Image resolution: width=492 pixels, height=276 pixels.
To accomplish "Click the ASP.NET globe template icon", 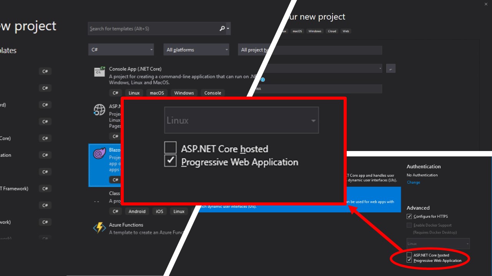I will pyautogui.click(x=100, y=110).
